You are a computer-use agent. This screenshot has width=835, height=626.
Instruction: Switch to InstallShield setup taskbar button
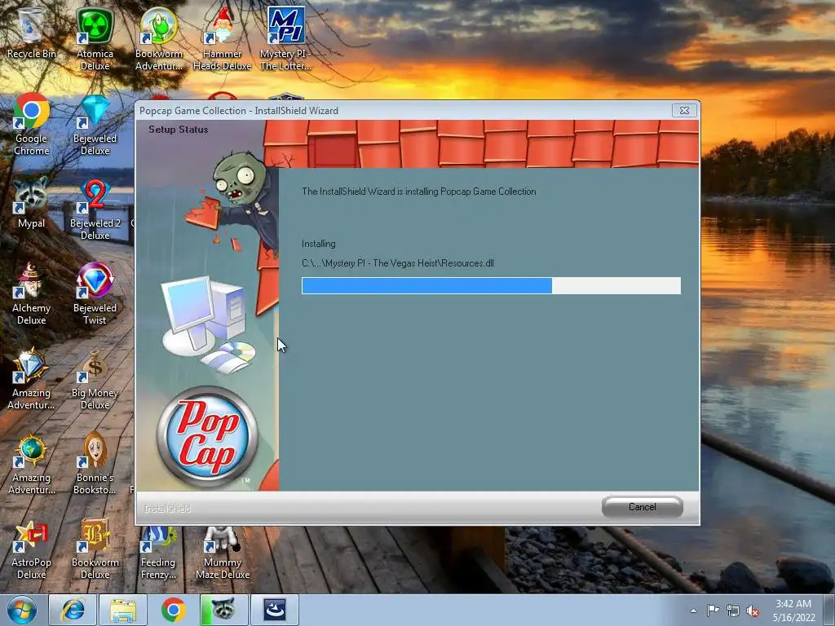point(275,610)
